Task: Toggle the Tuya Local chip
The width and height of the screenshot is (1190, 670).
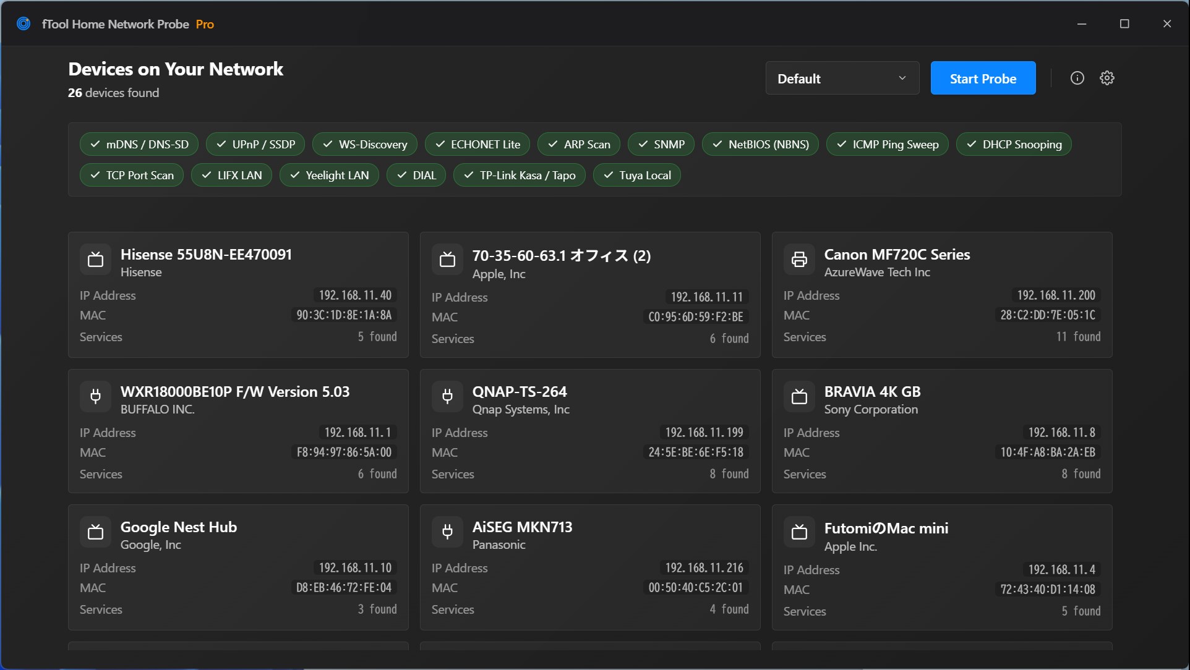Action: pyautogui.click(x=637, y=175)
